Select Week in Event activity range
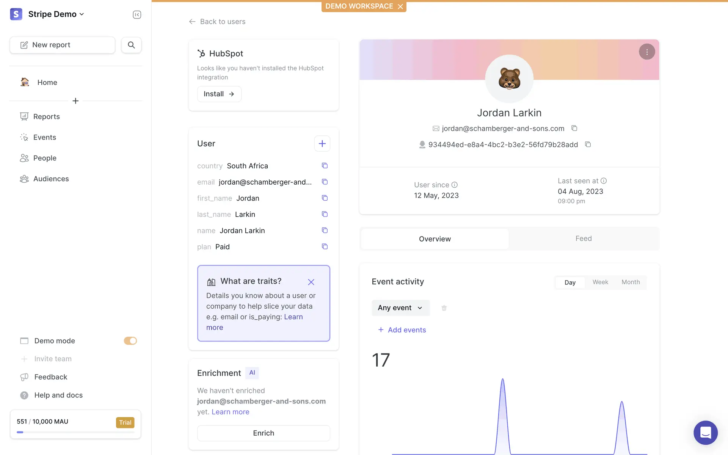Image resolution: width=728 pixels, height=455 pixels. (x=600, y=282)
